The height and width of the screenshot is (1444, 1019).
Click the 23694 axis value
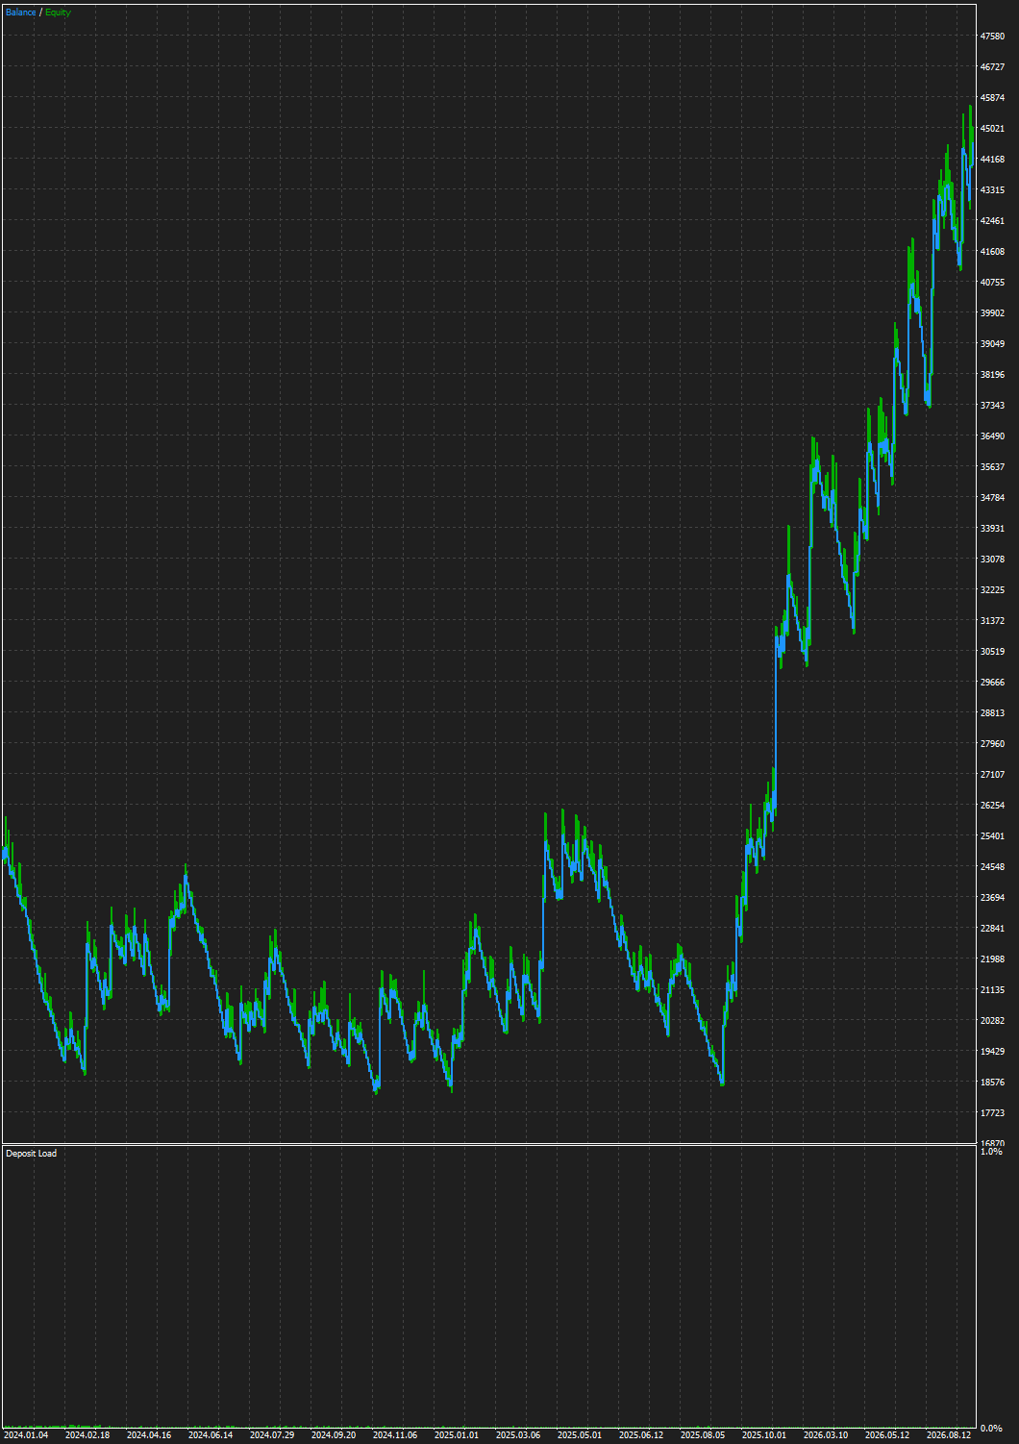coord(992,898)
